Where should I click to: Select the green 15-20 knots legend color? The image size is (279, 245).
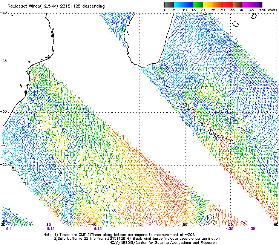[x=198, y=5]
